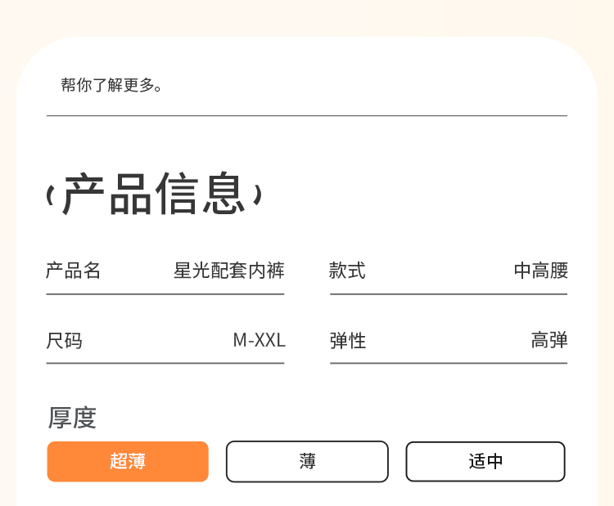Click the 帮你了解更多 text
The image size is (614, 506).
tap(112, 85)
